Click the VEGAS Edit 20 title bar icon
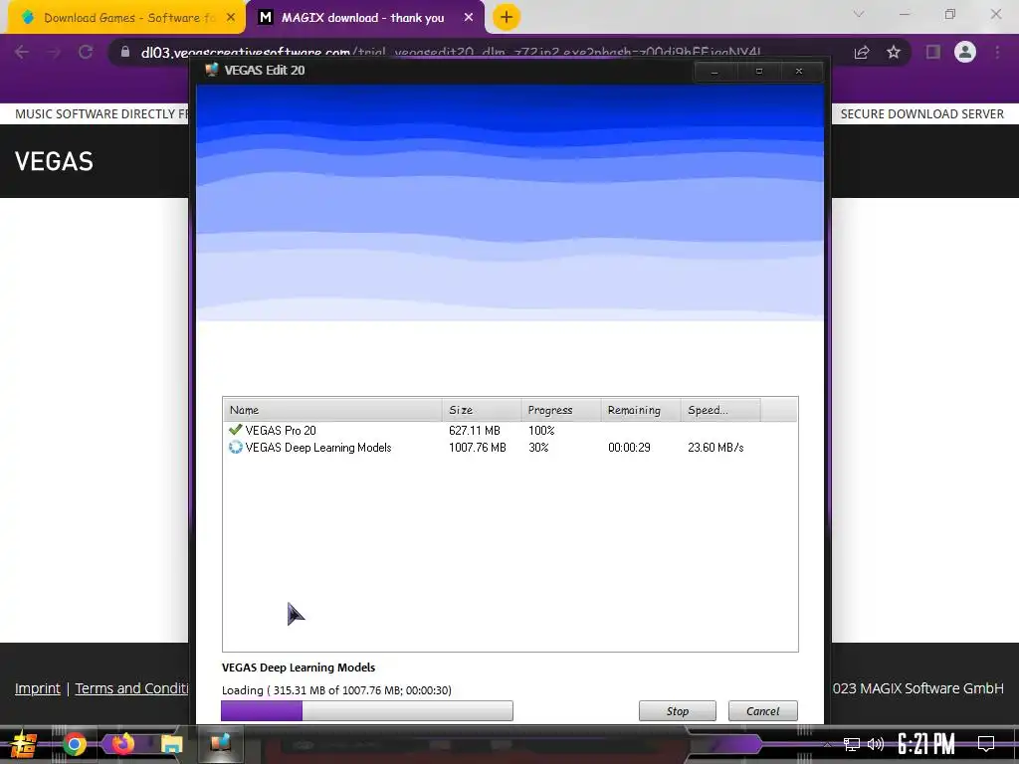The height and width of the screenshot is (764, 1019). (211, 71)
